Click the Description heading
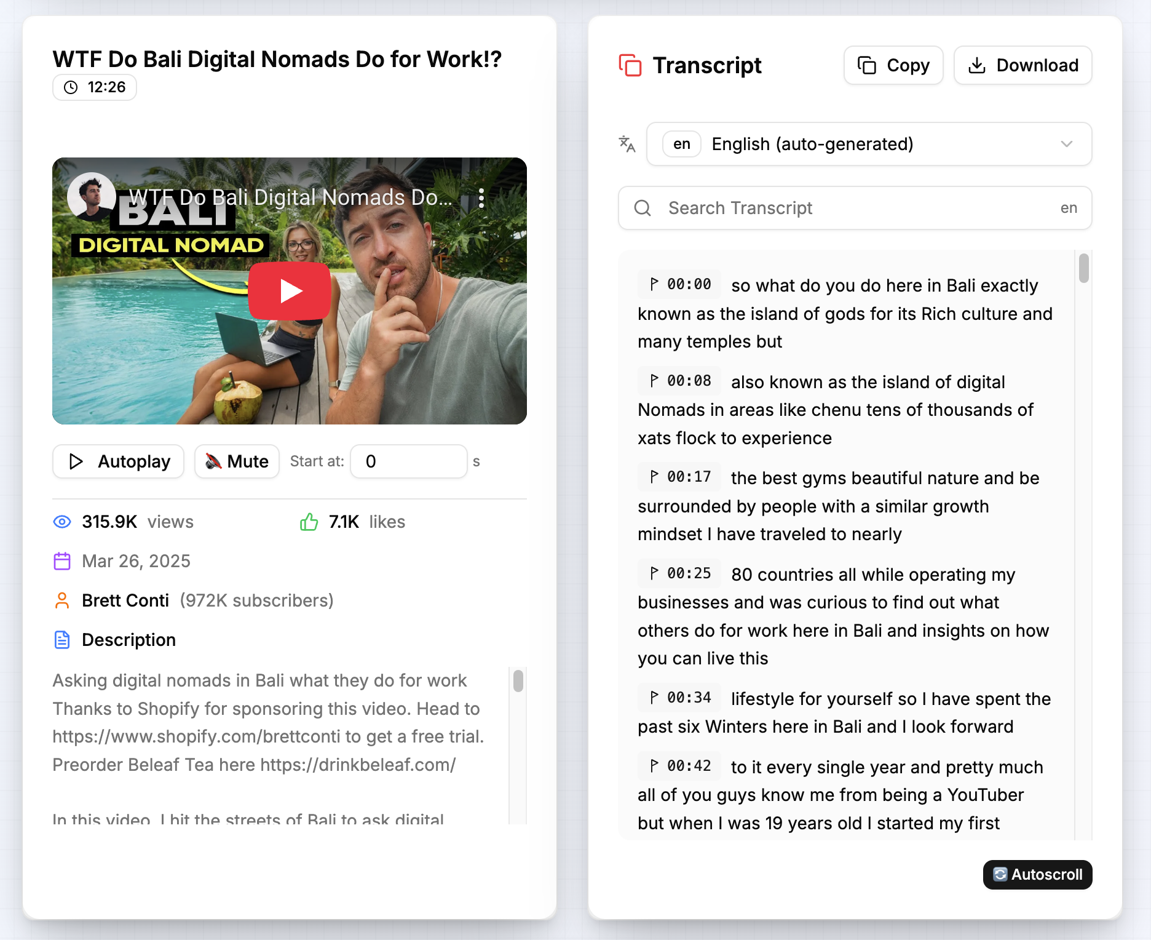The image size is (1151, 940). click(x=129, y=640)
